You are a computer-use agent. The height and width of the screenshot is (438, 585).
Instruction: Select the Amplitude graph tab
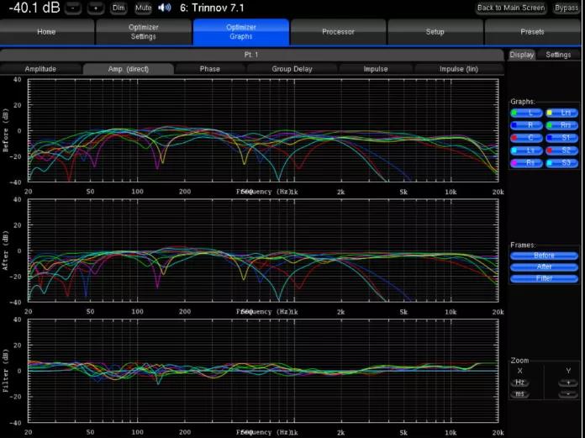coord(40,69)
